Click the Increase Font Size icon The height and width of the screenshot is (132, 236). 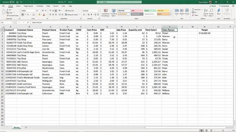click(x=43, y=11)
